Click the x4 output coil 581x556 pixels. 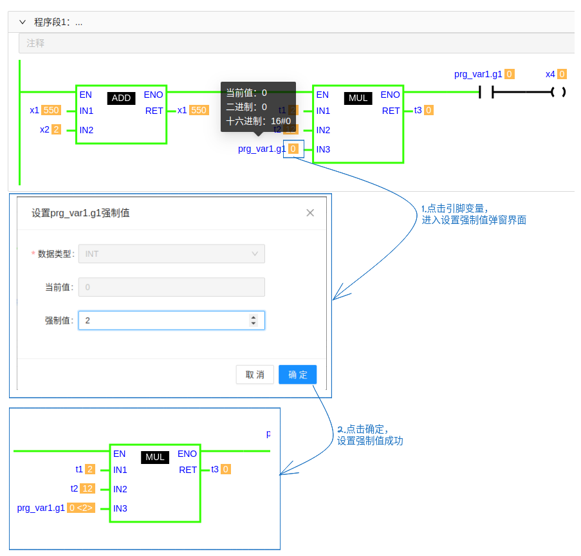[558, 92]
